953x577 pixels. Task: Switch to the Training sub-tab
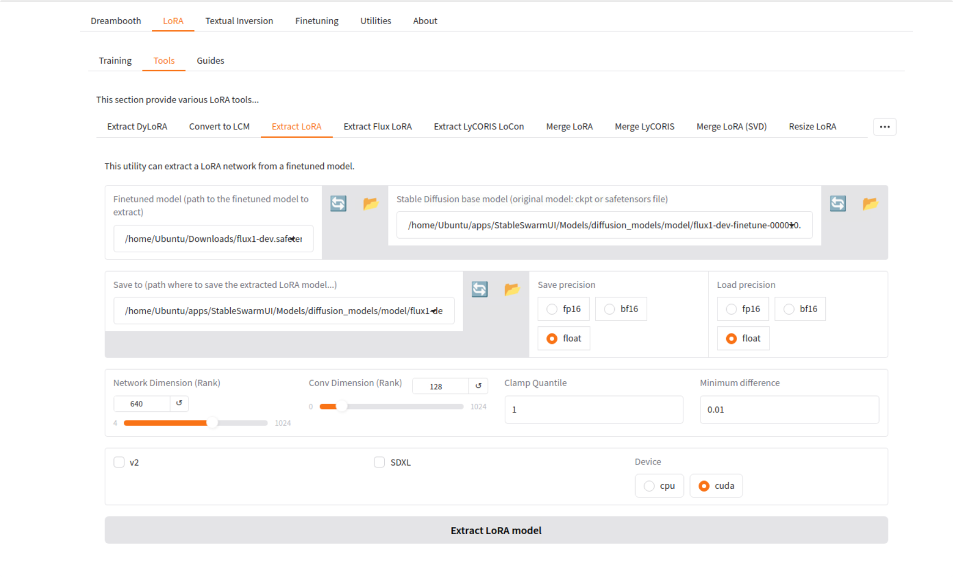(115, 60)
